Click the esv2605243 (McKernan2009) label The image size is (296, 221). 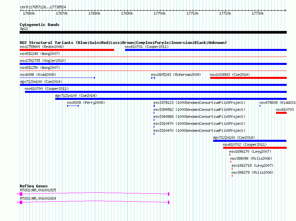[176, 75]
